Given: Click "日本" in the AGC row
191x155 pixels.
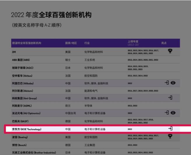Looking at the screenshot, I should pos(68,68).
